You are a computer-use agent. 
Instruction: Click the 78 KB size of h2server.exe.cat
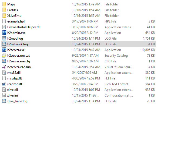(151, 56)
